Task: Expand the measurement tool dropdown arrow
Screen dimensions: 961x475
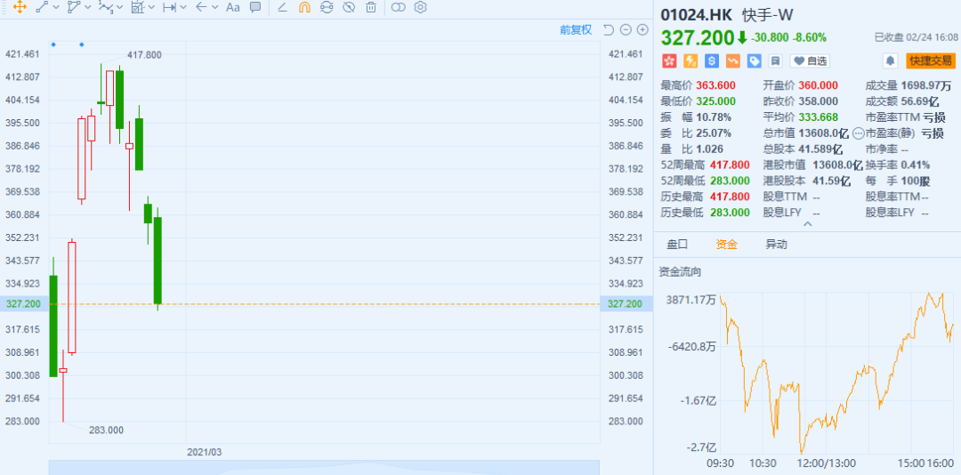Action: [152, 7]
